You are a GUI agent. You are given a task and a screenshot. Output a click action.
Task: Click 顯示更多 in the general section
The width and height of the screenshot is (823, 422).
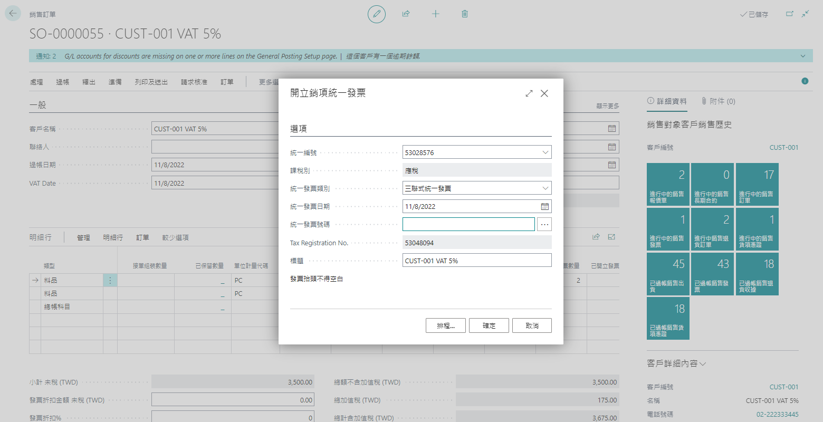pos(608,106)
